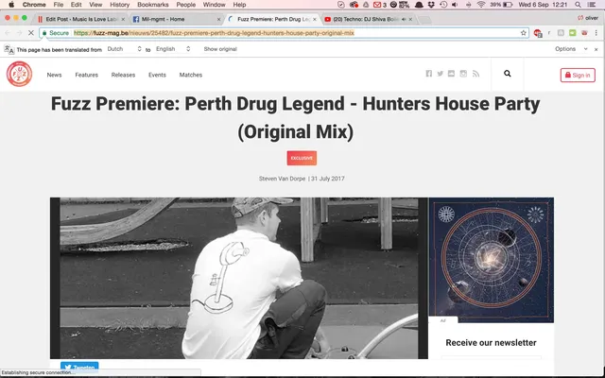Image resolution: width=605 pixels, height=378 pixels.
Task: Click the Sign in button
Action: pyautogui.click(x=578, y=76)
